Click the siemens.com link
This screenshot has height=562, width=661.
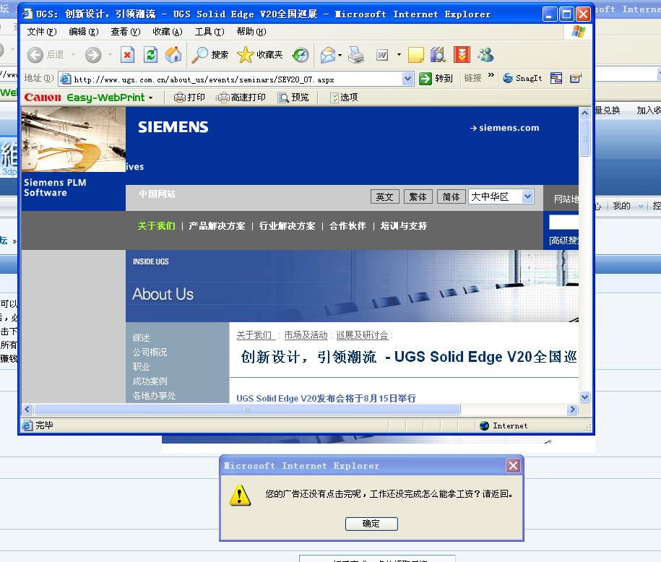(505, 128)
